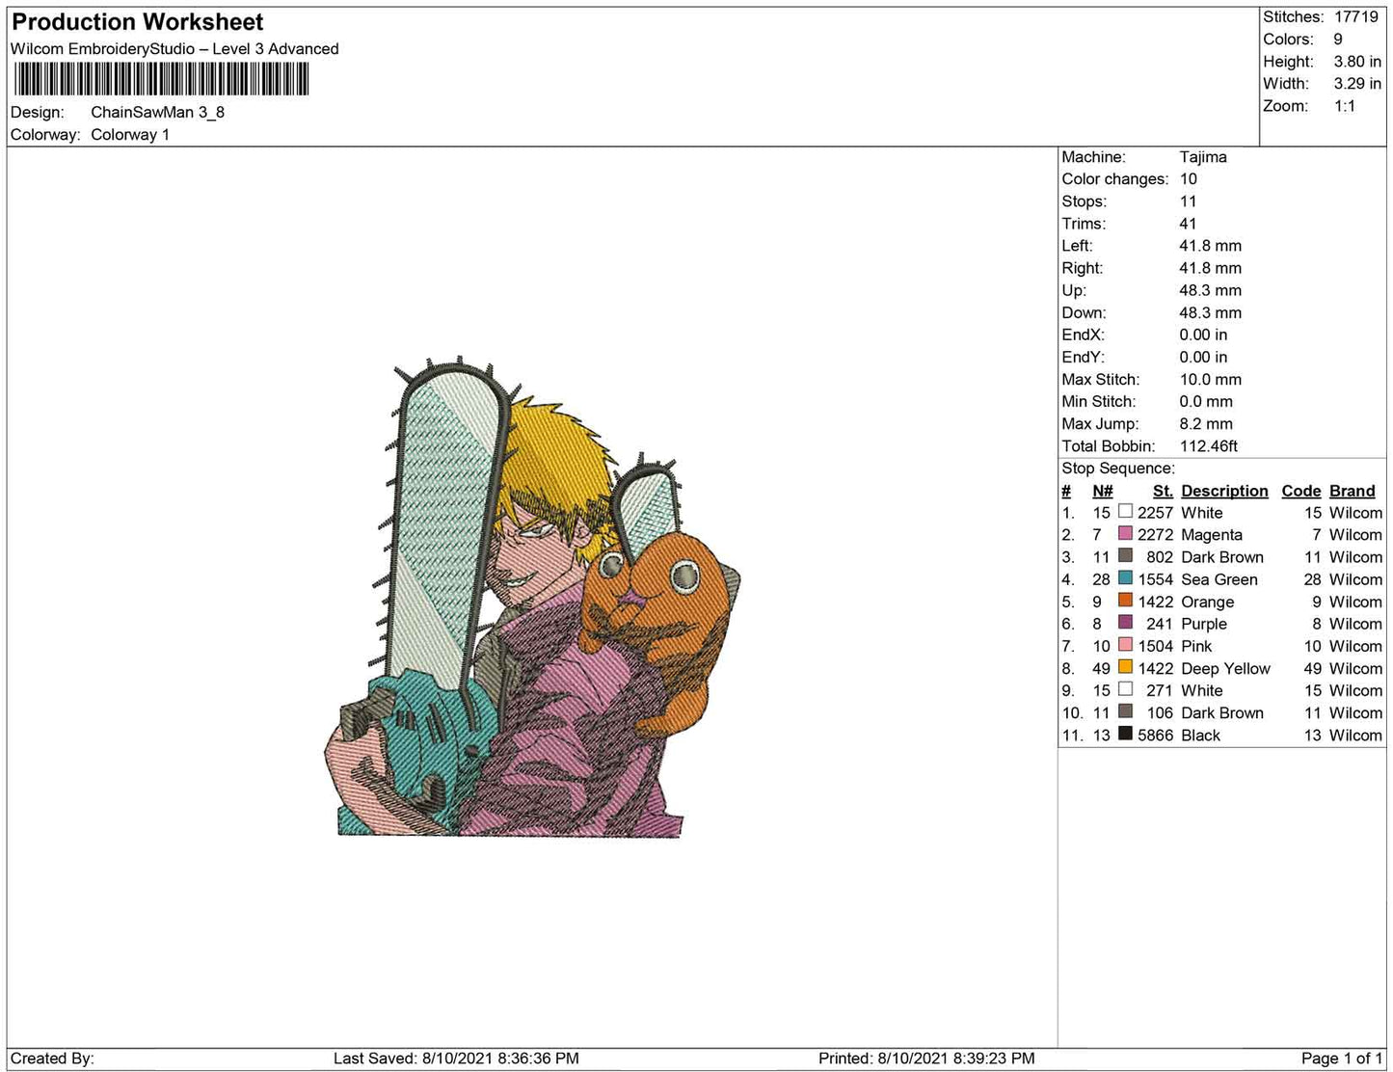Screen dimensions: 1393x1072
Task: Select the "Magenta" description text
Action: coord(1212,535)
